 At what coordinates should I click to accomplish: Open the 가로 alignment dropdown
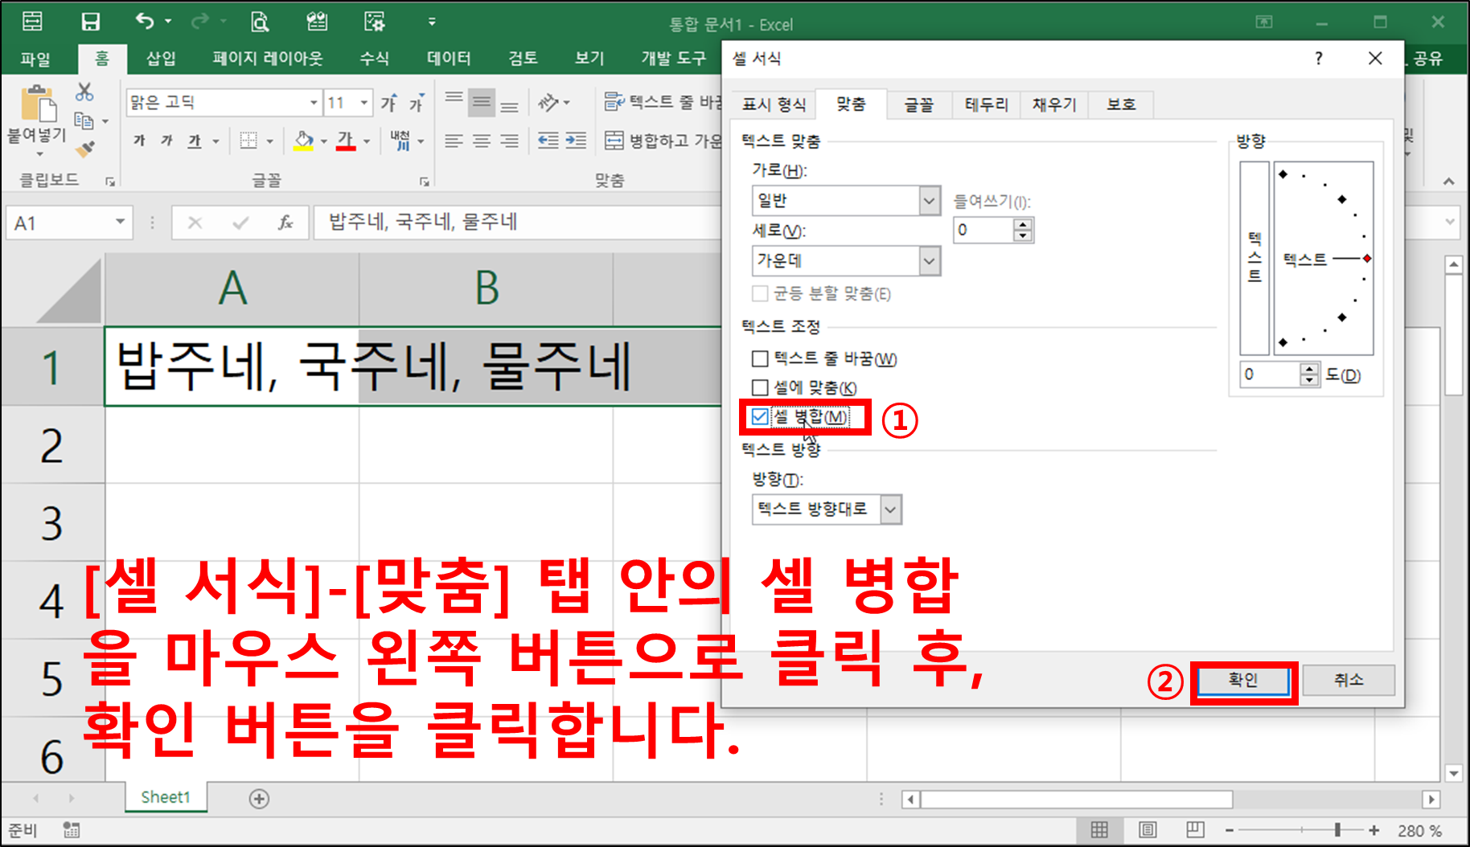(x=929, y=200)
